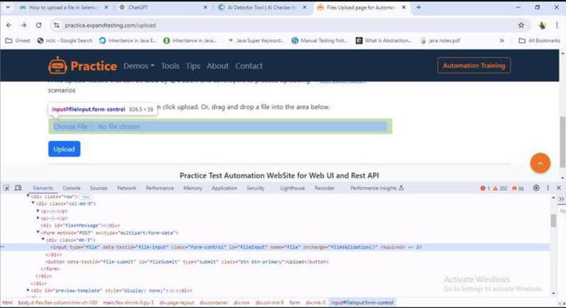Switch to How to upload a file tab
Viewport: 566px width, 308px height.
[64, 7]
